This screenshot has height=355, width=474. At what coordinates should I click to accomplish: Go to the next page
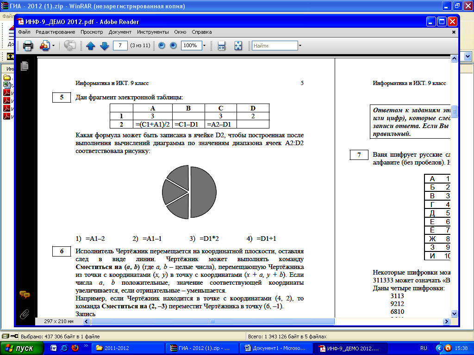point(104,46)
